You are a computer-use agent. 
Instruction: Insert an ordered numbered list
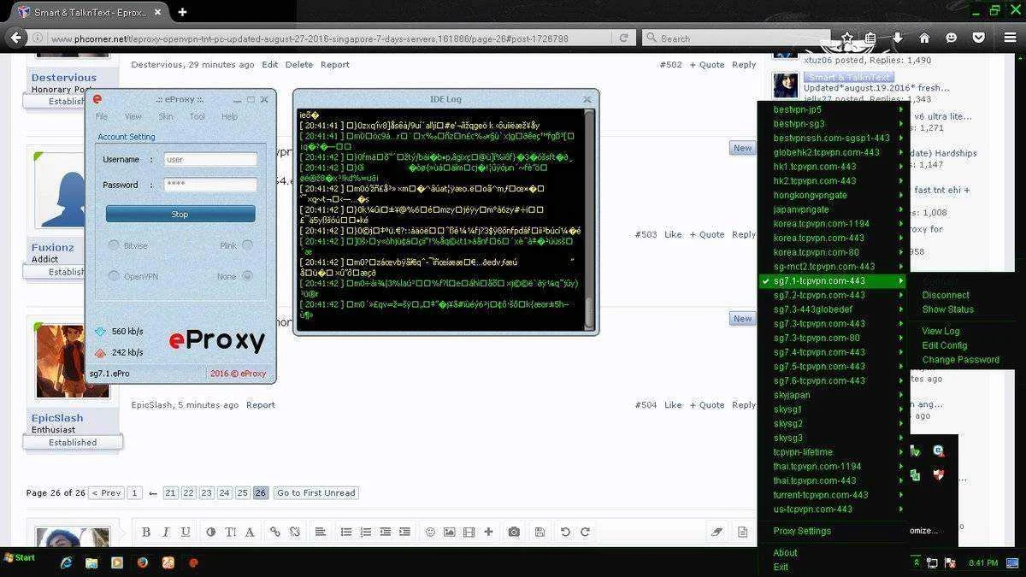[366, 532]
